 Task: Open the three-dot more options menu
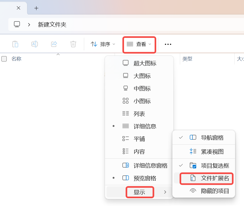pos(168,44)
